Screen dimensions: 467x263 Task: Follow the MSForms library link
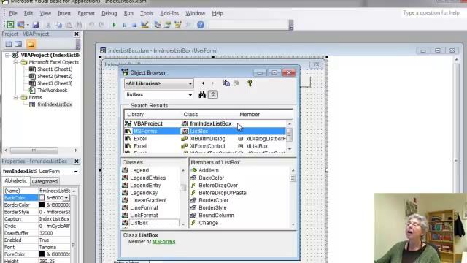[163, 242]
